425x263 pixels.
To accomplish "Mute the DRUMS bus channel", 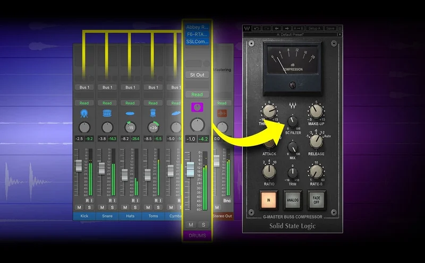I will point(191,225).
